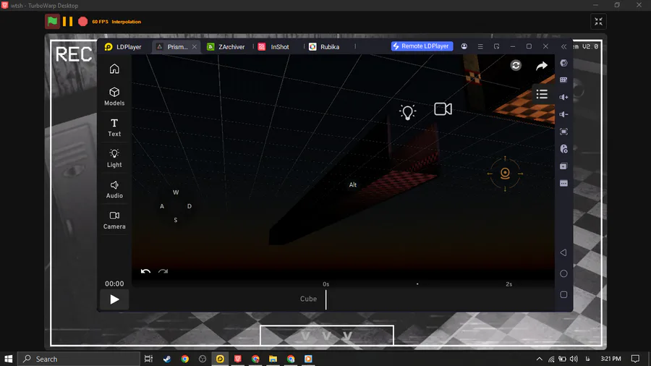651x366 pixels.
Task: Redo the last action
Action: click(163, 271)
